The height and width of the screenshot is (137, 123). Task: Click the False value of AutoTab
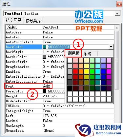[48, 37]
